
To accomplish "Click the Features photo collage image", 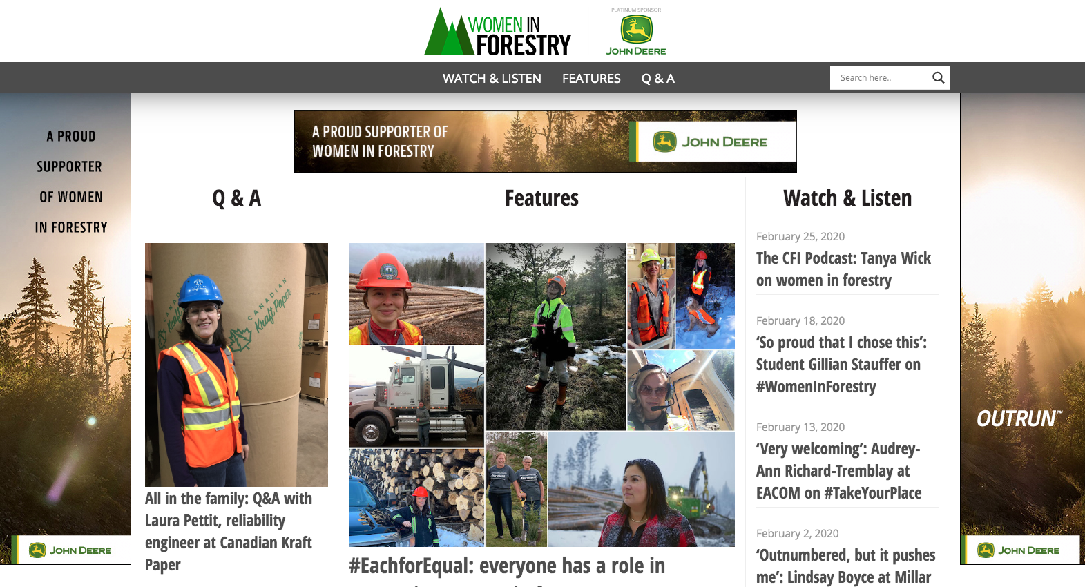I will click(541, 395).
